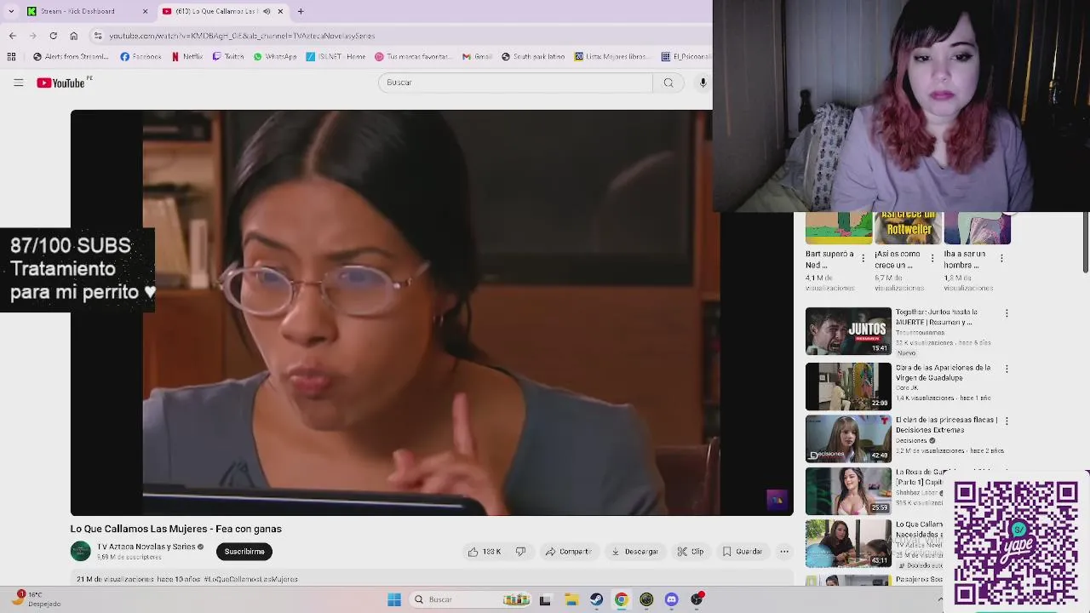Go to the YouTube home logo
This screenshot has height=613, width=1090.
(x=61, y=83)
